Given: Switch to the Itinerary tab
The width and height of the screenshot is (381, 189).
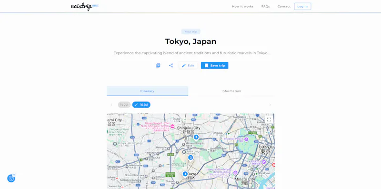Looking at the screenshot, I should tap(147, 91).
